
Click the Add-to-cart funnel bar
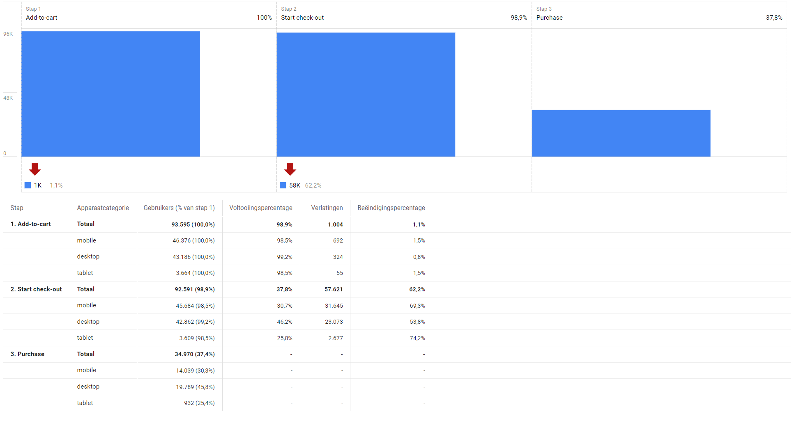click(x=111, y=94)
